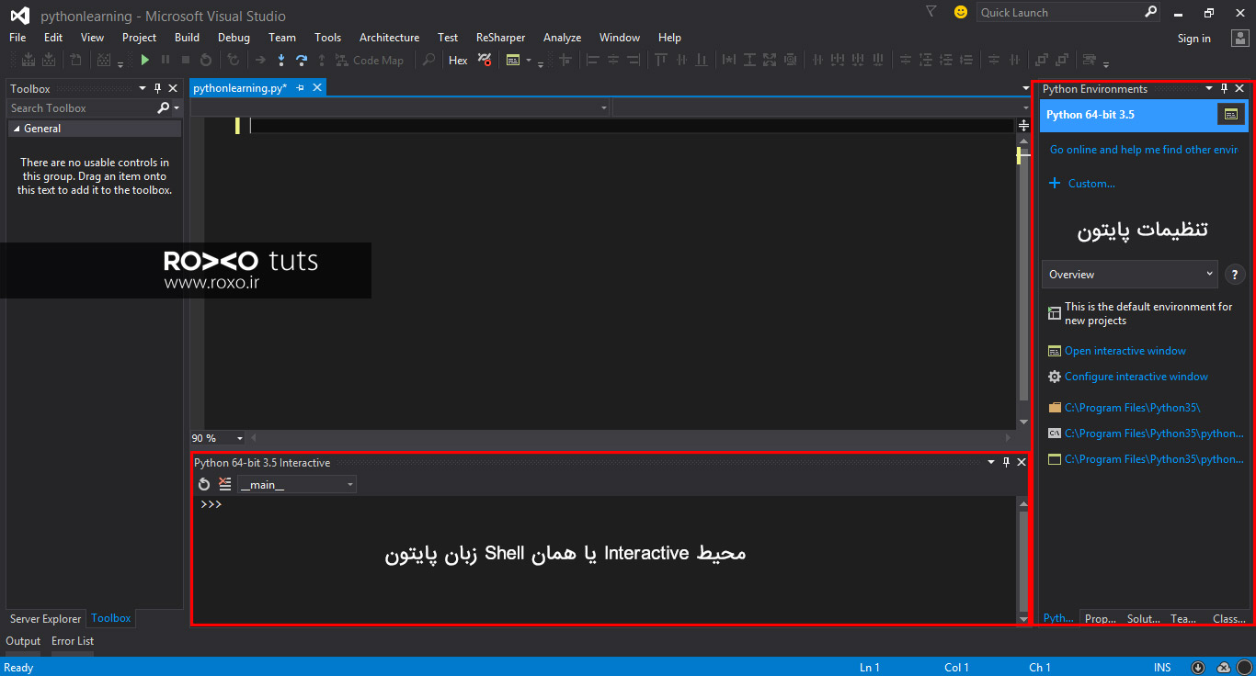Open the Search Toolbox options dropdown arrow
Viewport: 1256px width, 676px height.
pos(176,107)
